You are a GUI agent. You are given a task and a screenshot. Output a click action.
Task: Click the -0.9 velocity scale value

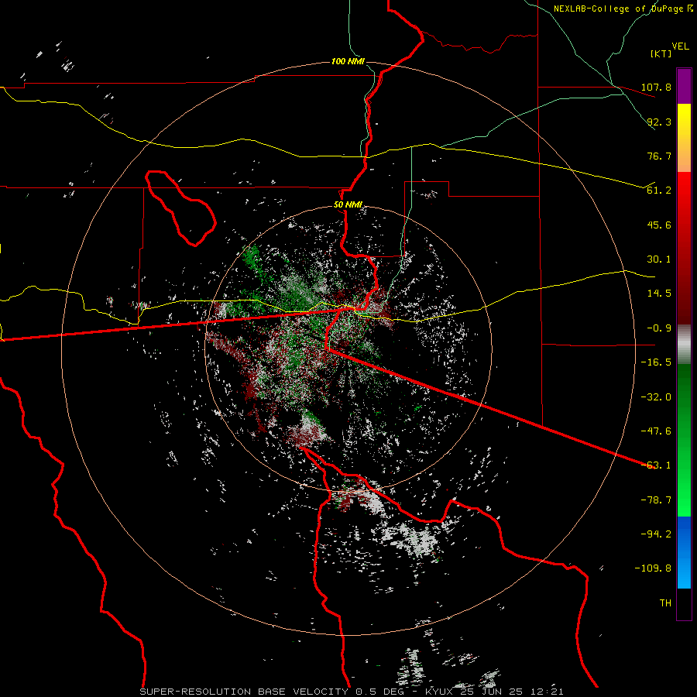pos(659,328)
